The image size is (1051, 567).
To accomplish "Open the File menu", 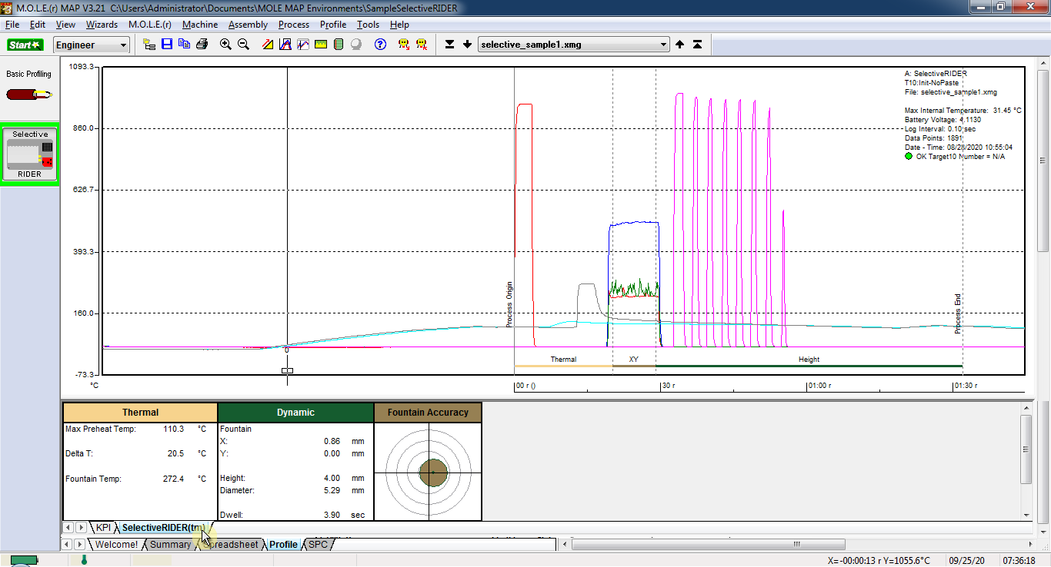I will pyautogui.click(x=12, y=25).
